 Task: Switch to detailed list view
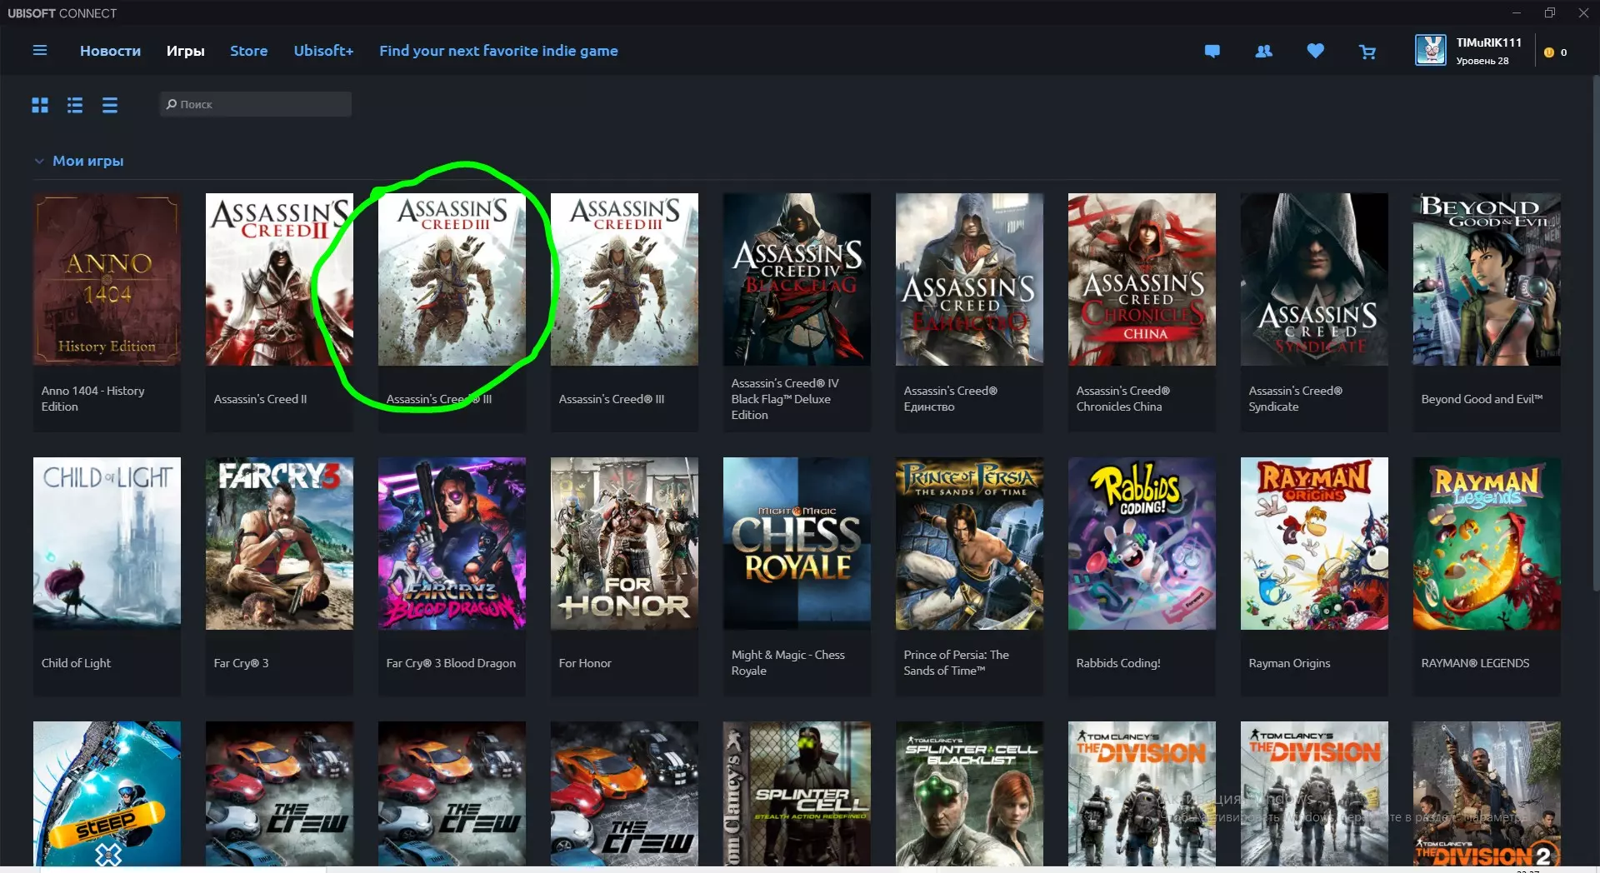(75, 105)
